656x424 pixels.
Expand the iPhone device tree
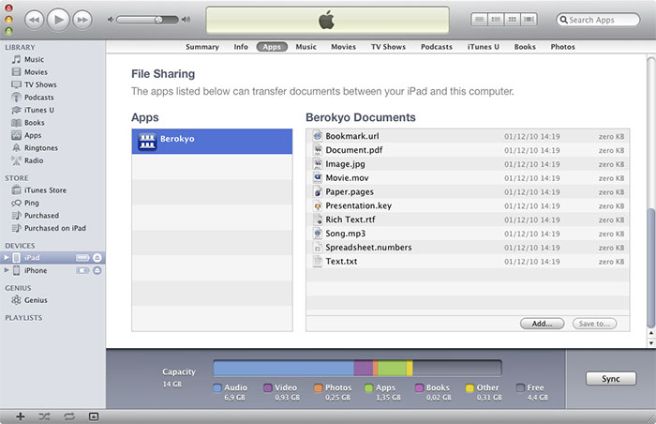(x=7, y=270)
